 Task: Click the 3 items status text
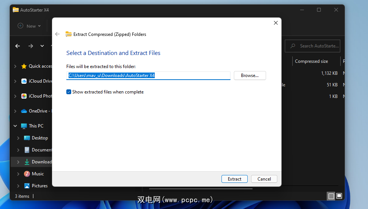[22, 196]
